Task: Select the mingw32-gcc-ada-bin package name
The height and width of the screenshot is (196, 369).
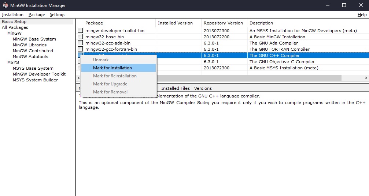Action: (x=108, y=43)
